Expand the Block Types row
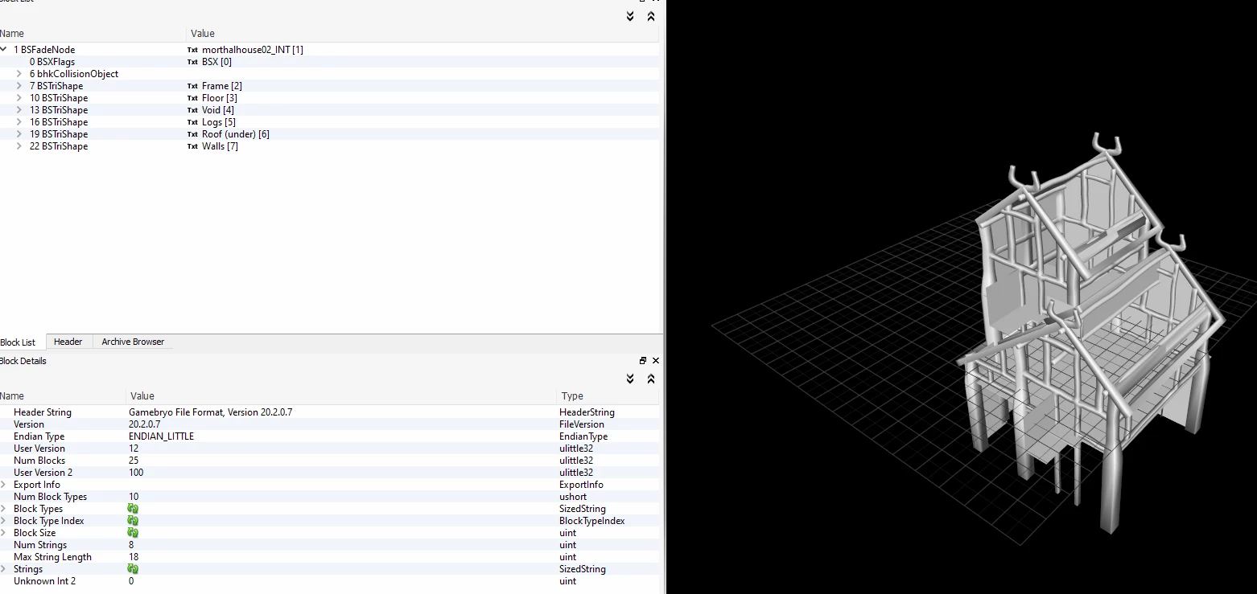 [x=4, y=509]
